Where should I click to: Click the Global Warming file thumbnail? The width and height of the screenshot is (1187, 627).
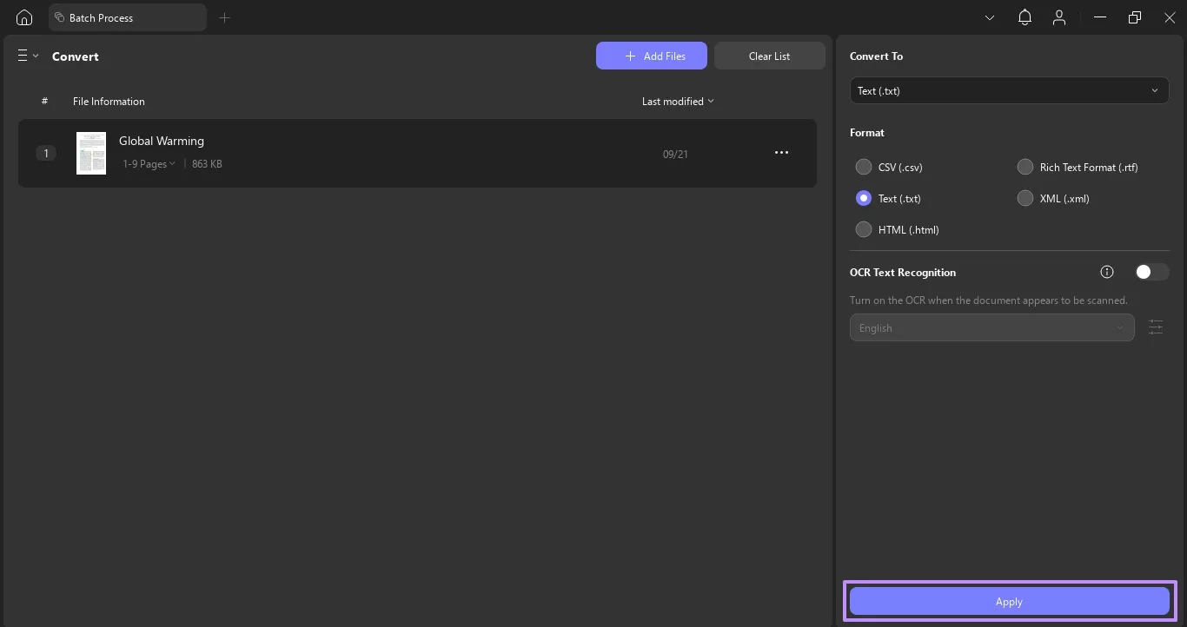coord(91,153)
